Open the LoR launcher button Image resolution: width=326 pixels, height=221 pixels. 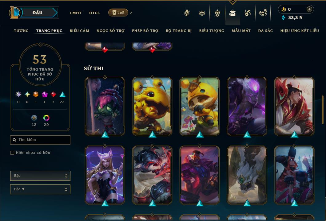point(118,13)
